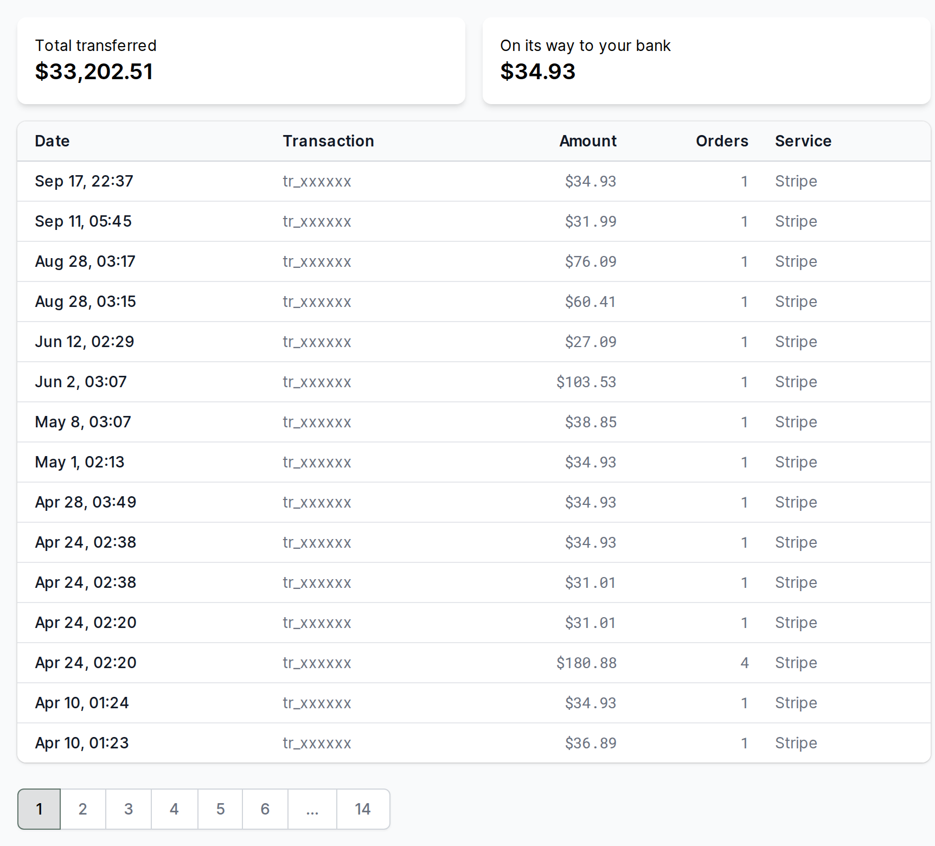Viewport: 935px width, 846px height.
Task: Click Stripe in the Sep 17 row
Action: [x=796, y=181]
